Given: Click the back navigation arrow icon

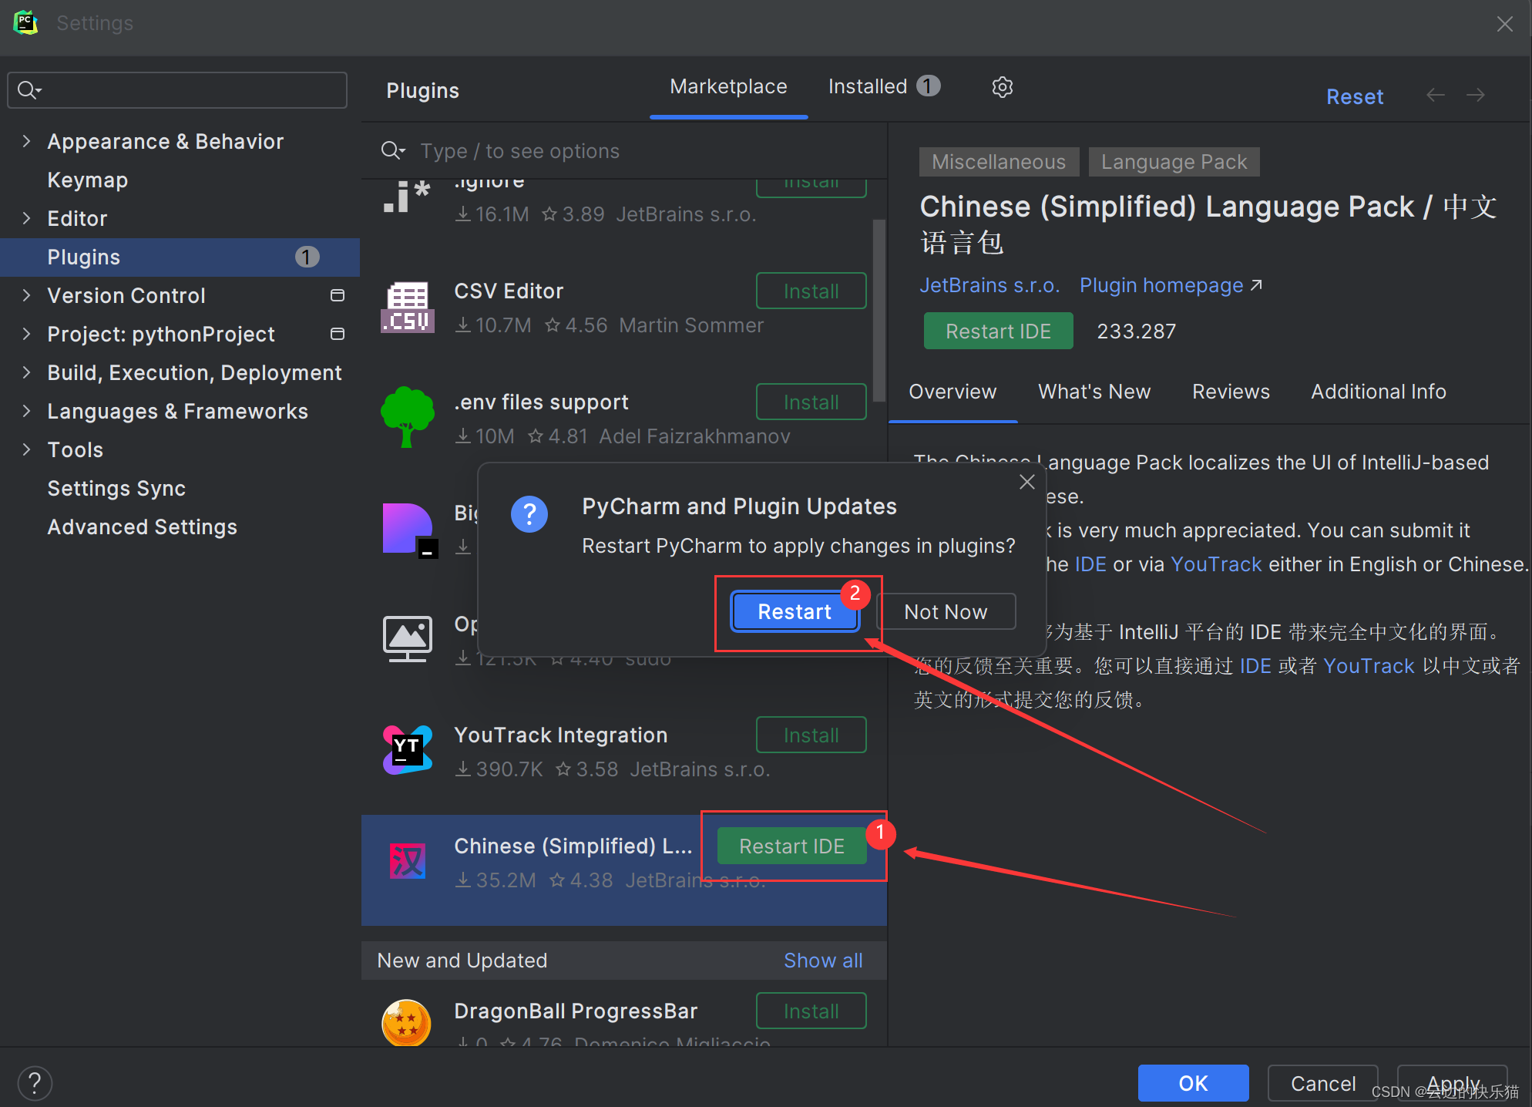Looking at the screenshot, I should [x=1435, y=95].
